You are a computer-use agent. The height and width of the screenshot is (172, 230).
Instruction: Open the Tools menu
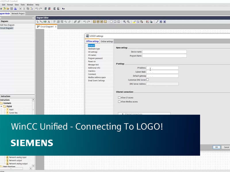click(22, 5)
